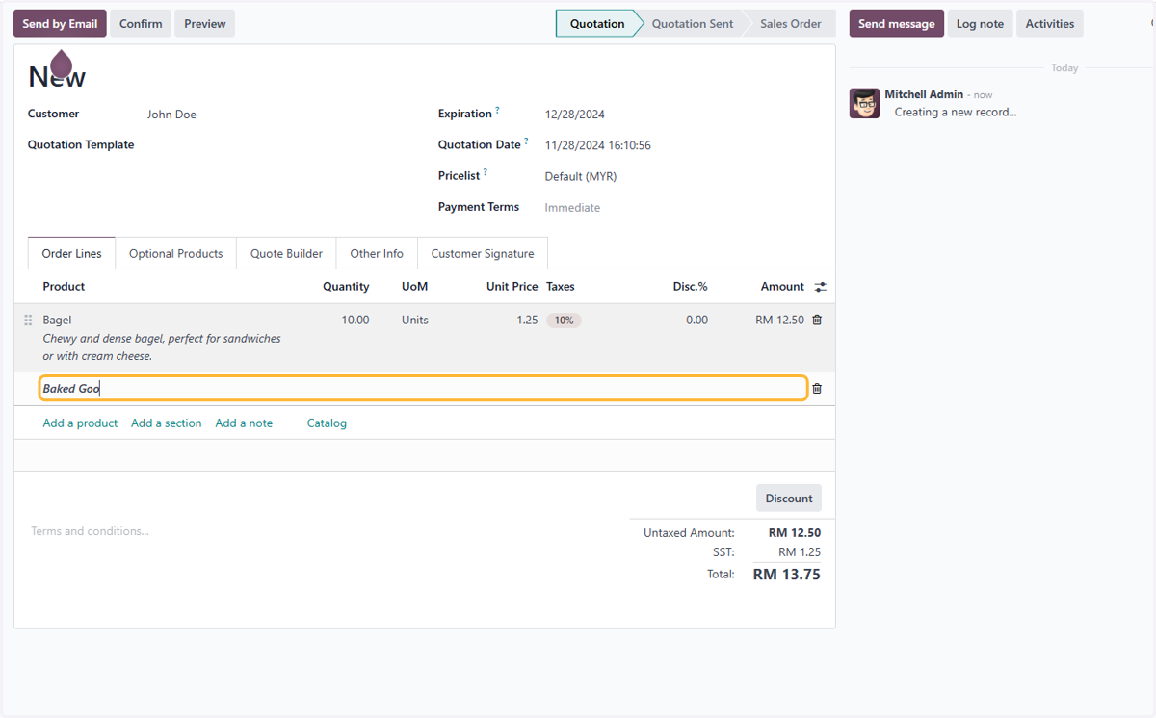Open the Other Info tab
This screenshot has height=718, width=1156.
(x=377, y=253)
